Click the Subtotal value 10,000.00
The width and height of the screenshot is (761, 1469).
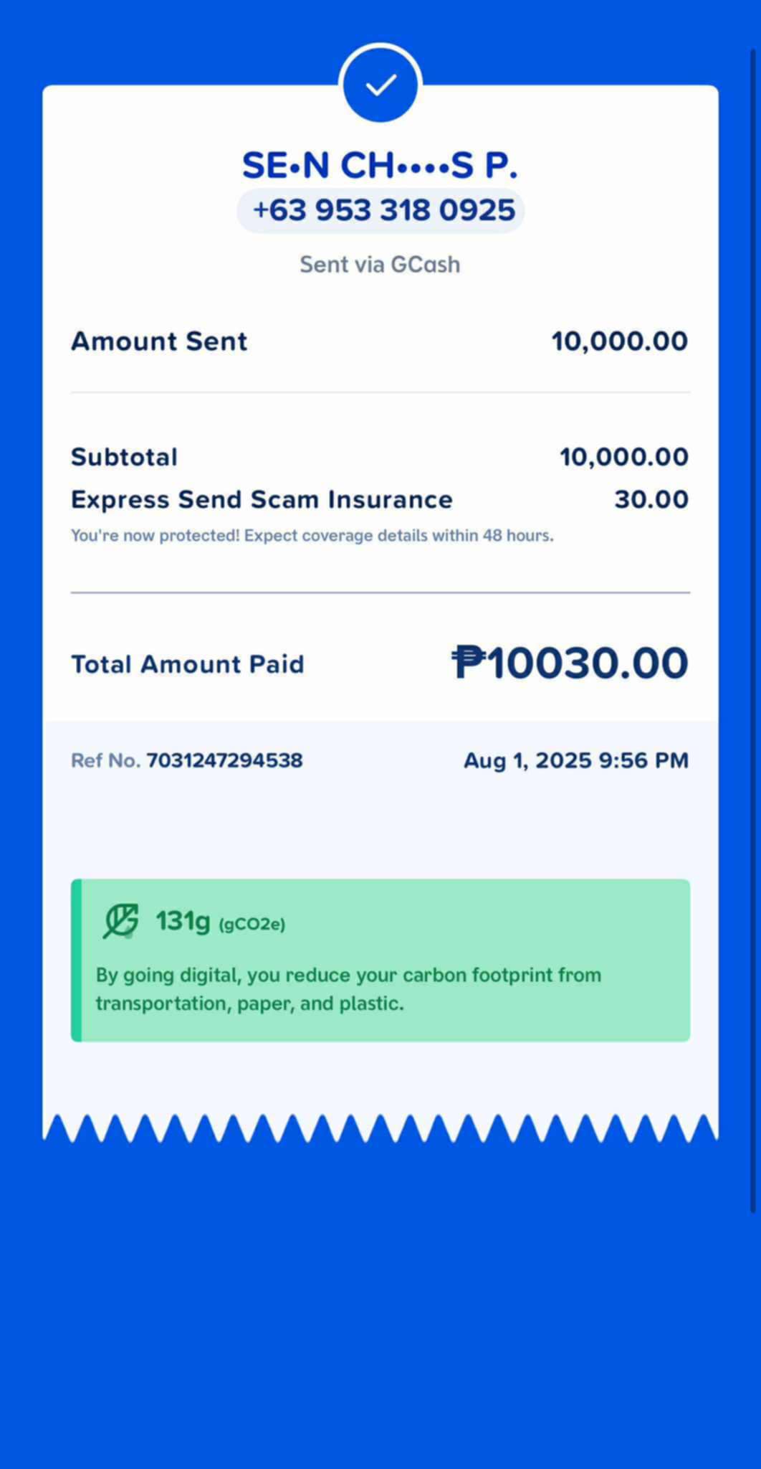pyautogui.click(x=624, y=457)
